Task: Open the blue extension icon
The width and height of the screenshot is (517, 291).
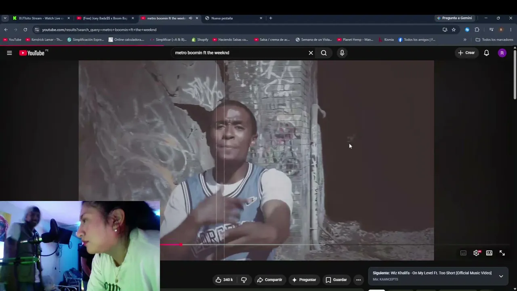Action: pyautogui.click(x=467, y=30)
